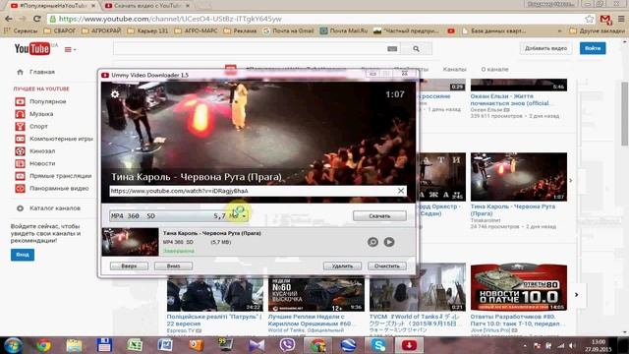
Task: Open Популярное in sidebar
Action: pyautogui.click(x=47, y=101)
